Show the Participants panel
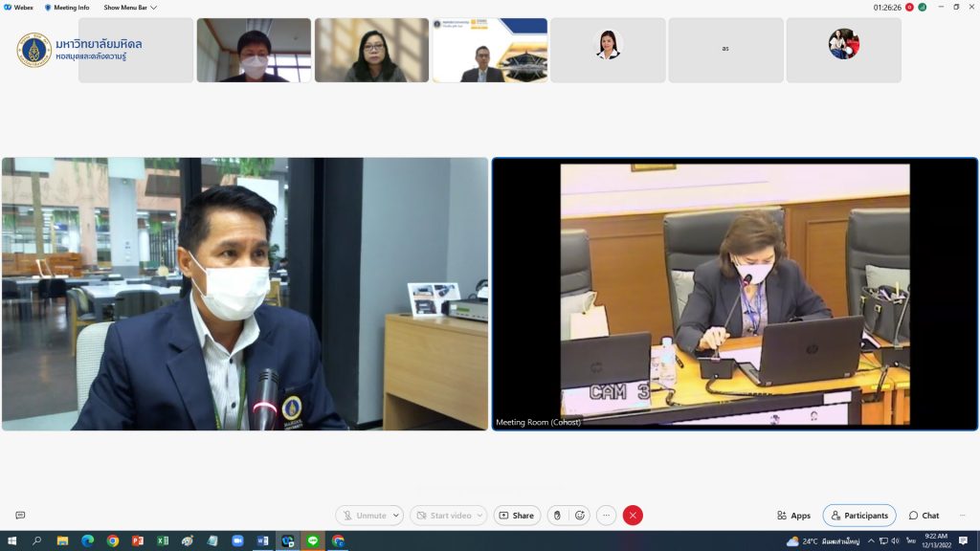The width and height of the screenshot is (980, 551). [x=859, y=516]
